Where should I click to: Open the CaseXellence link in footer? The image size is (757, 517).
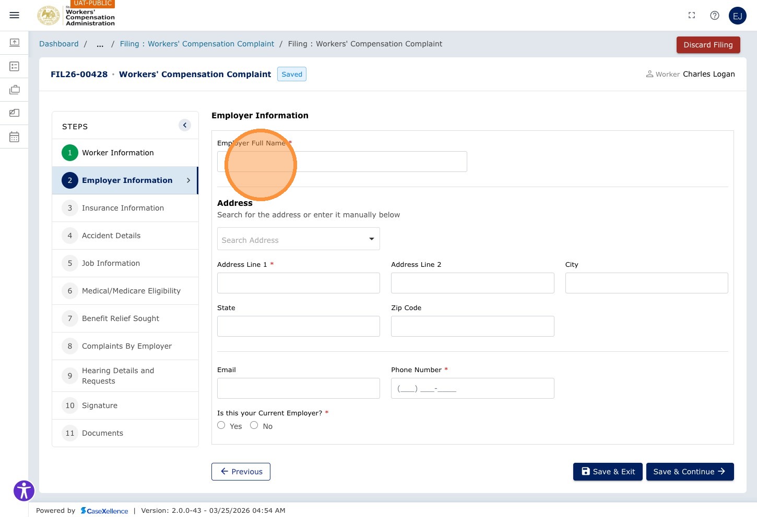coord(104,511)
